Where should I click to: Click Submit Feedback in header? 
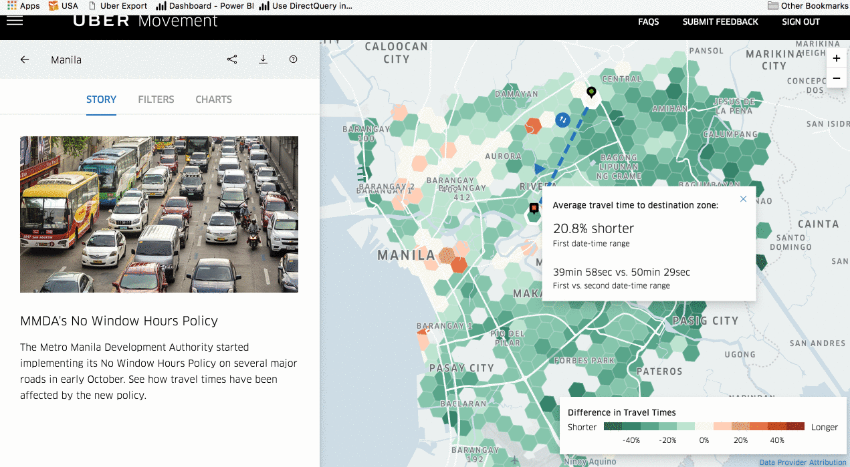[x=720, y=22]
